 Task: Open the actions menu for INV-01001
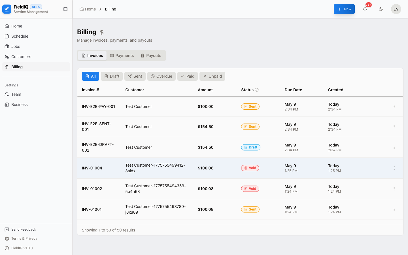pos(394,209)
